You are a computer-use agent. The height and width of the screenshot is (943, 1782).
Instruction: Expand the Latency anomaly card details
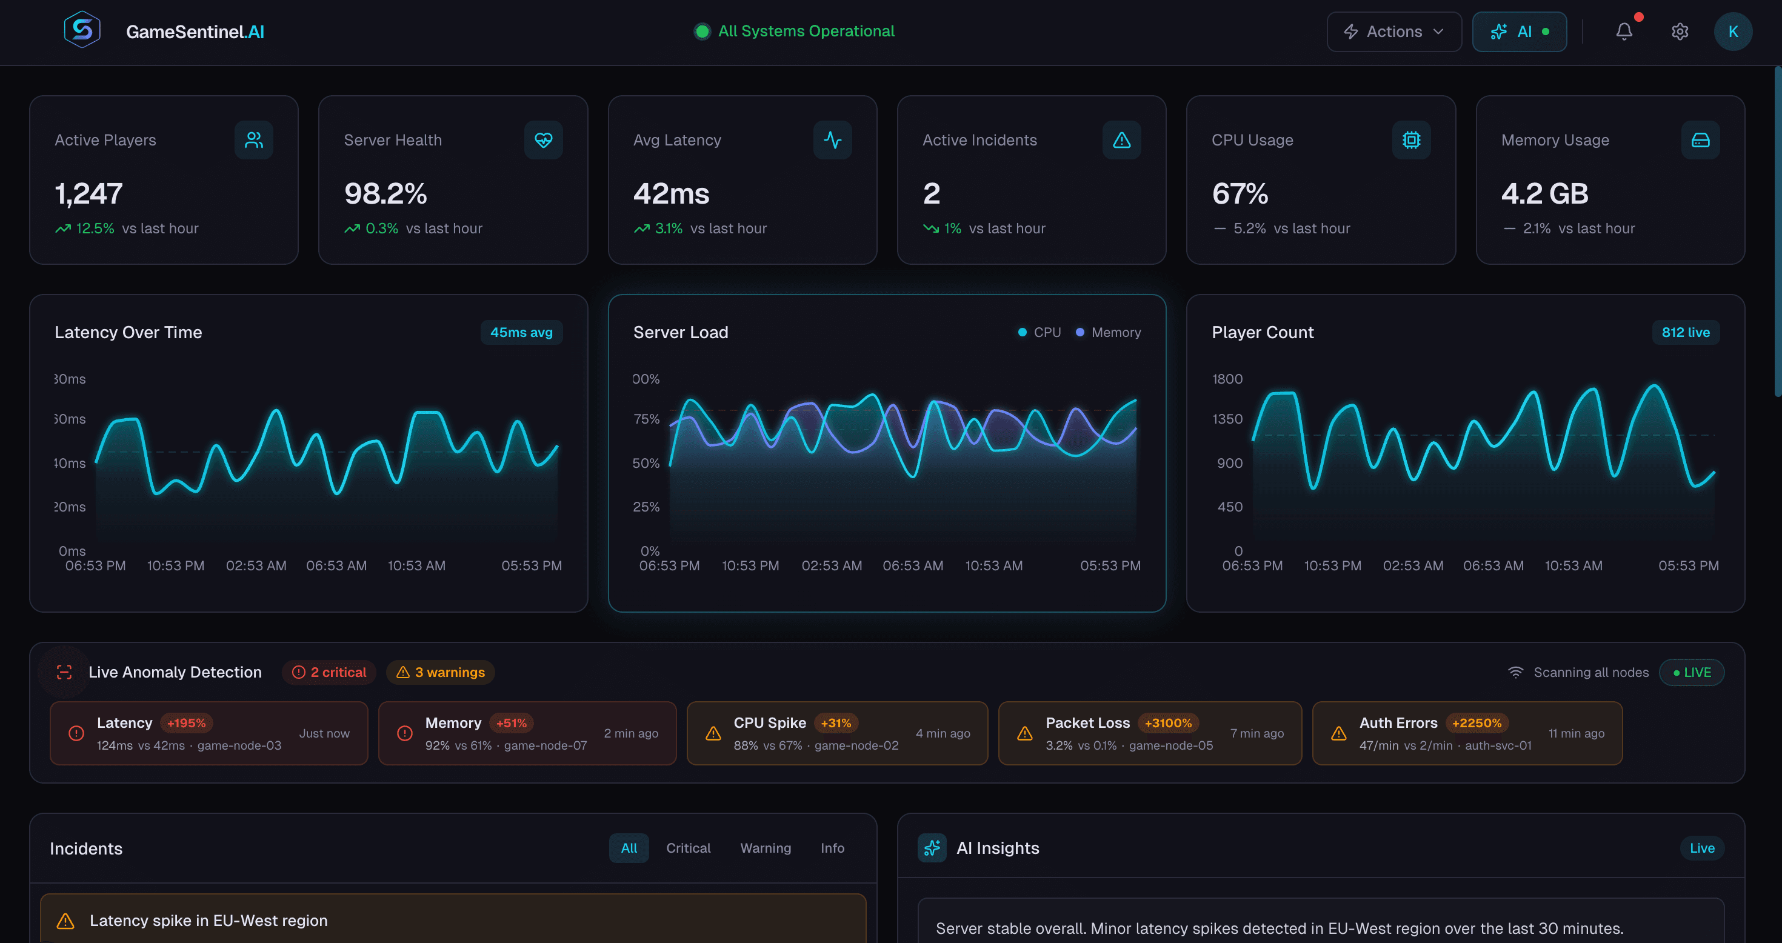209,733
